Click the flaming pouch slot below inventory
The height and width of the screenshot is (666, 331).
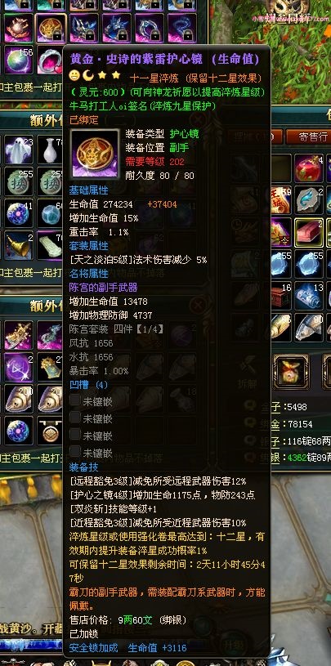pos(291,372)
